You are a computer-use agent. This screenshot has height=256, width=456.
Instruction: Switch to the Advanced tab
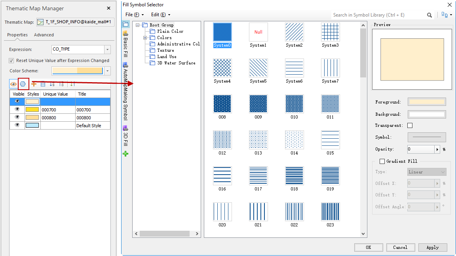[44, 35]
